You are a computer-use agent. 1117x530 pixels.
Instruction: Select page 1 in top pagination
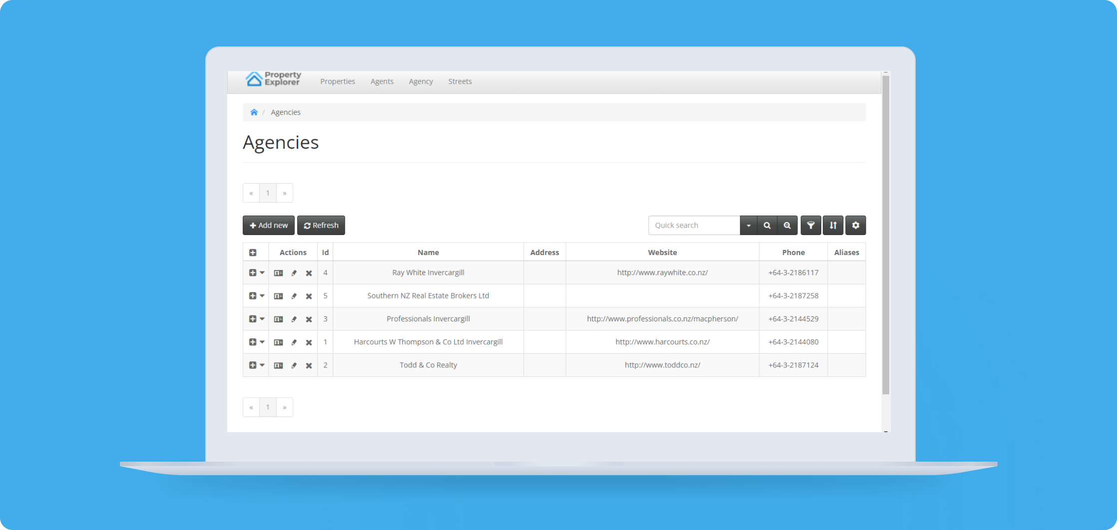pos(268,193)
